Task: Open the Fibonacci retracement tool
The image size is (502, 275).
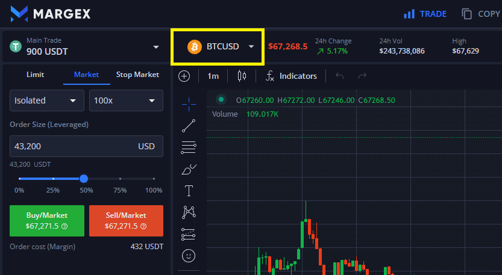Action: pyautogui.click(x=189, y=147)
